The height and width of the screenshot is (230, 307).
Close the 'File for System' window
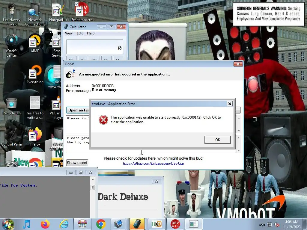[x=91, y=172]
